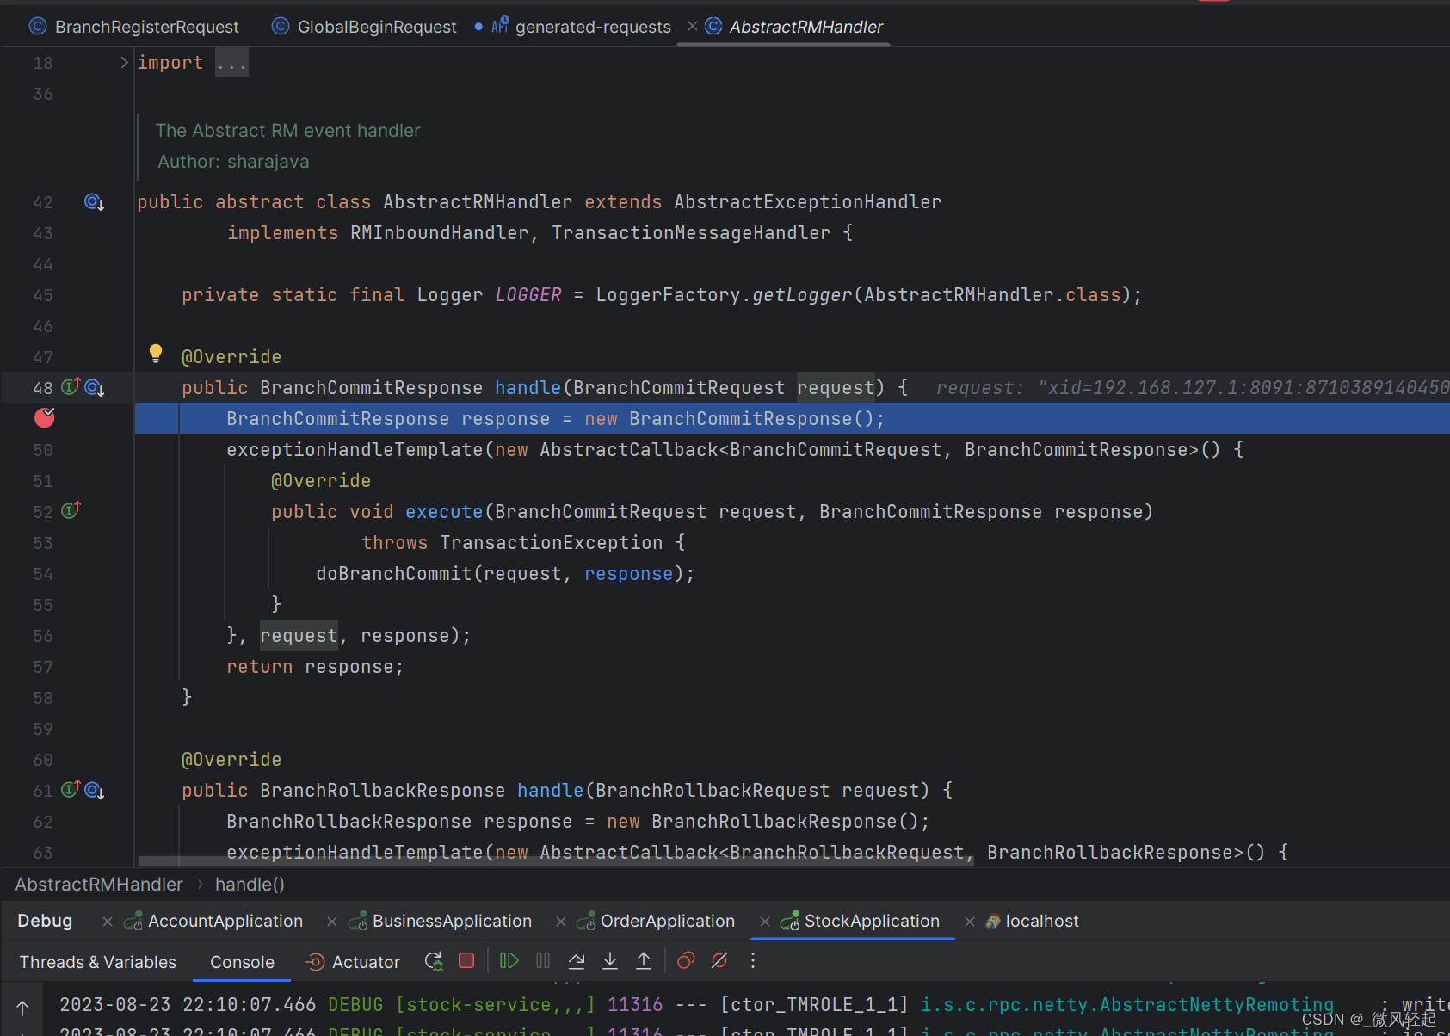The width and height of the screenshot is (1450, 1036).
Task: Expand the folded import block
Action: click(124, 62)
